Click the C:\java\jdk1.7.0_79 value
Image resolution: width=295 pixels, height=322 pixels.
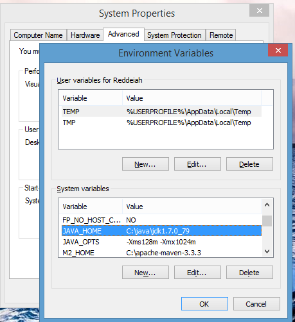coord(158,231)
